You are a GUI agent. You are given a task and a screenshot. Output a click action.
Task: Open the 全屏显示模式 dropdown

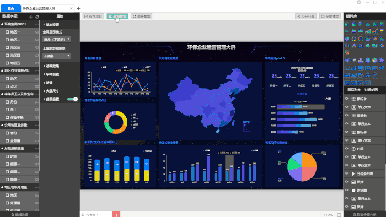pyautogui.click(x=56, y=39)
